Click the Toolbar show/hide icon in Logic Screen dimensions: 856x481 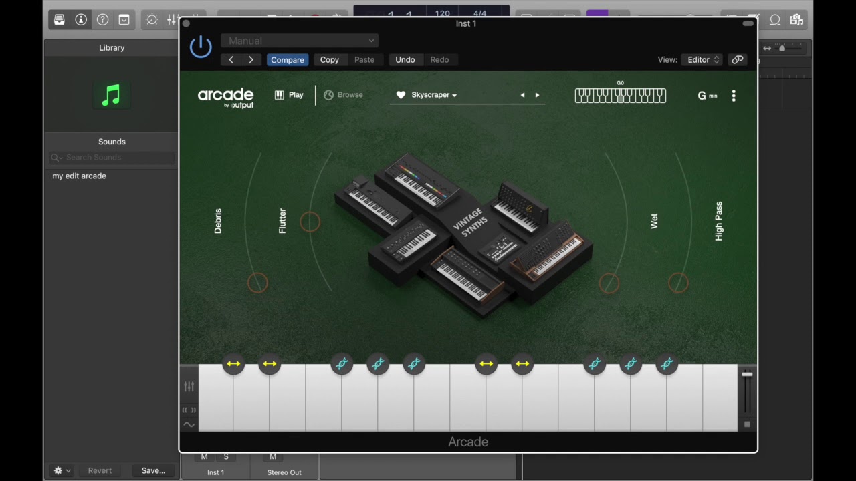pyautogui.click(x=124, y=20)
